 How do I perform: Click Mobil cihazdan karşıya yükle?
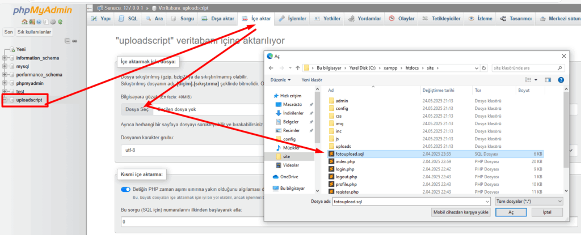click(x=461, y=212)
